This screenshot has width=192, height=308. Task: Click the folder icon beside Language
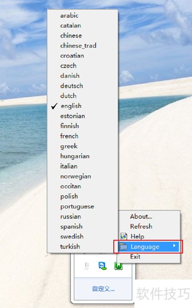click(124, 247)
